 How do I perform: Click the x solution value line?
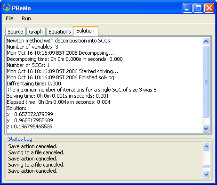30,114
